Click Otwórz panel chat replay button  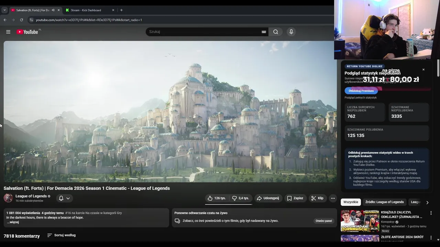point(324,221)
